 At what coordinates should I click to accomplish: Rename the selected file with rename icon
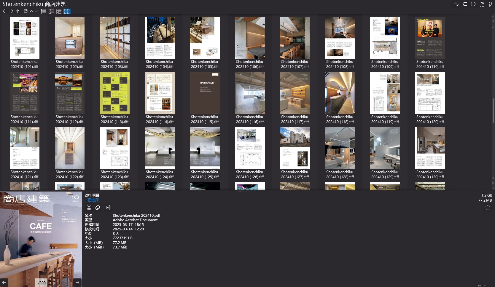click(x=108, y=208)
